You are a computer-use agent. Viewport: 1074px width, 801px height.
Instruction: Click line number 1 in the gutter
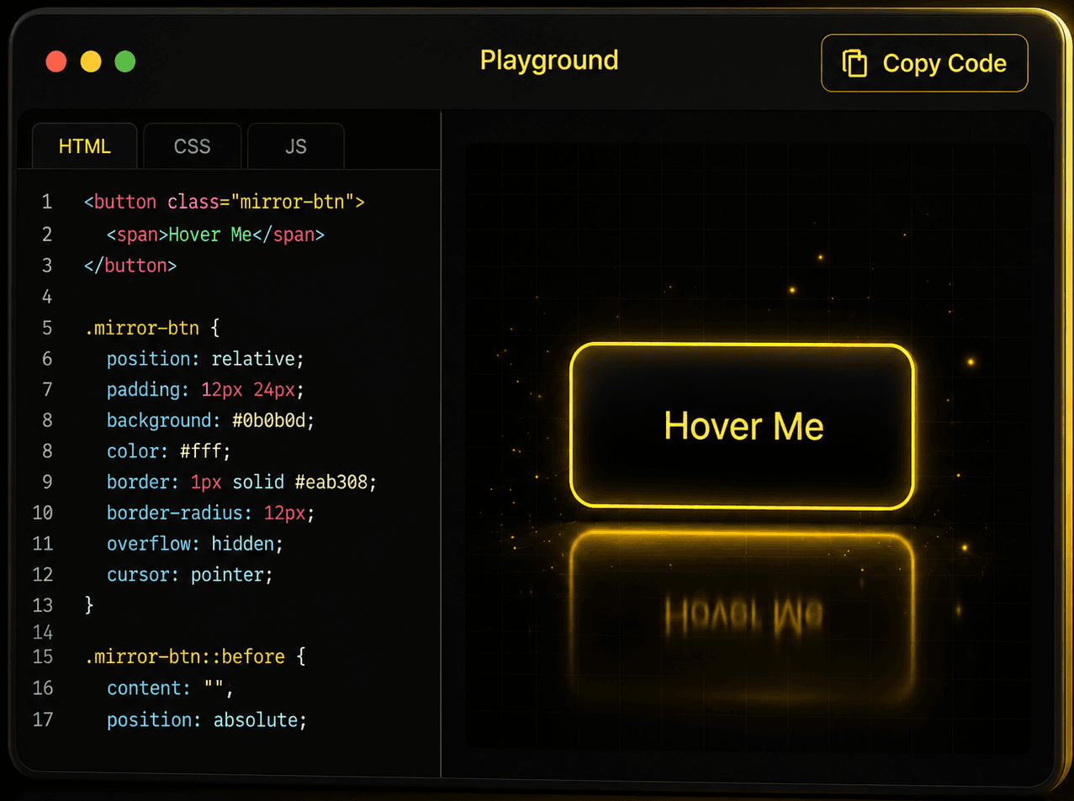(47, 202)
